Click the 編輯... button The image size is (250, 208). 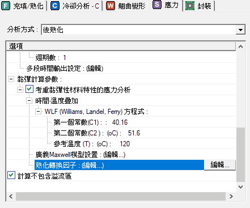pos(220,165)
